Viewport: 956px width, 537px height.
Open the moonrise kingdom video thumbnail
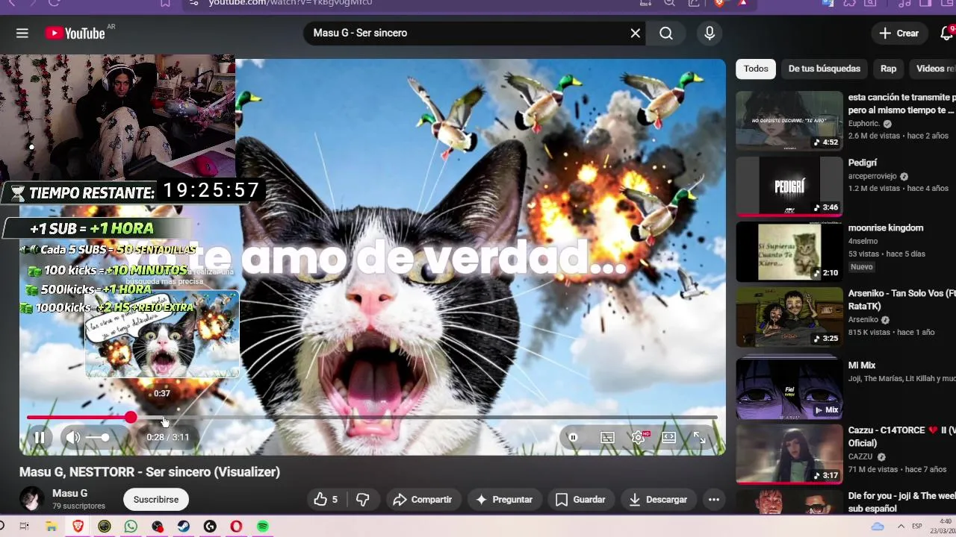[789, 252]
